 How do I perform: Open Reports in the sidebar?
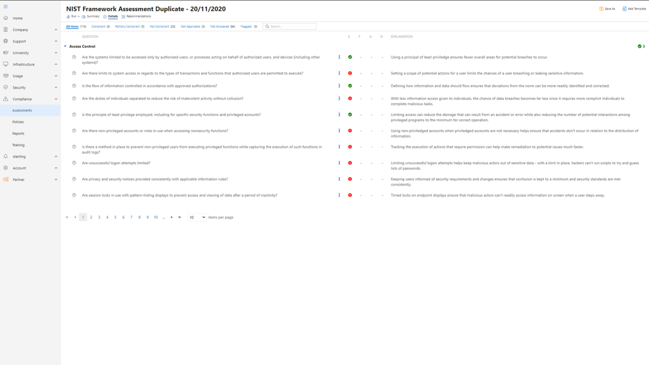tap(18, 133)
